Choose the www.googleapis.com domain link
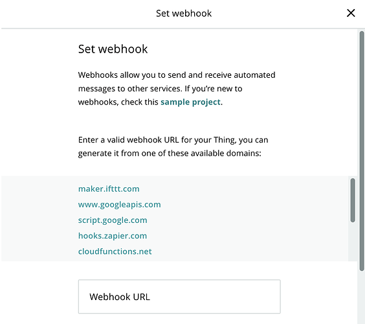The image size is (365, 324). pyautogui.click(x=120, y=204)
